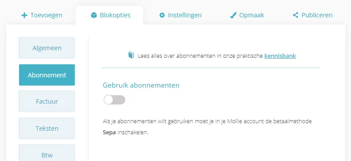Select the Publiceren tab label

click(x=317, y=15)
